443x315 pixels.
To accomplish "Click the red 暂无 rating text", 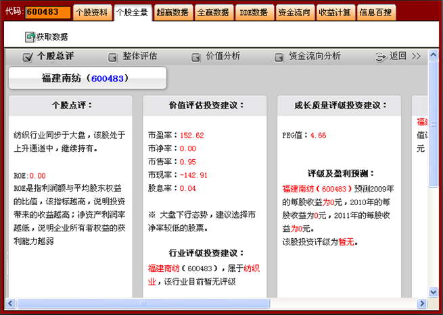I will tap(346, 241).
